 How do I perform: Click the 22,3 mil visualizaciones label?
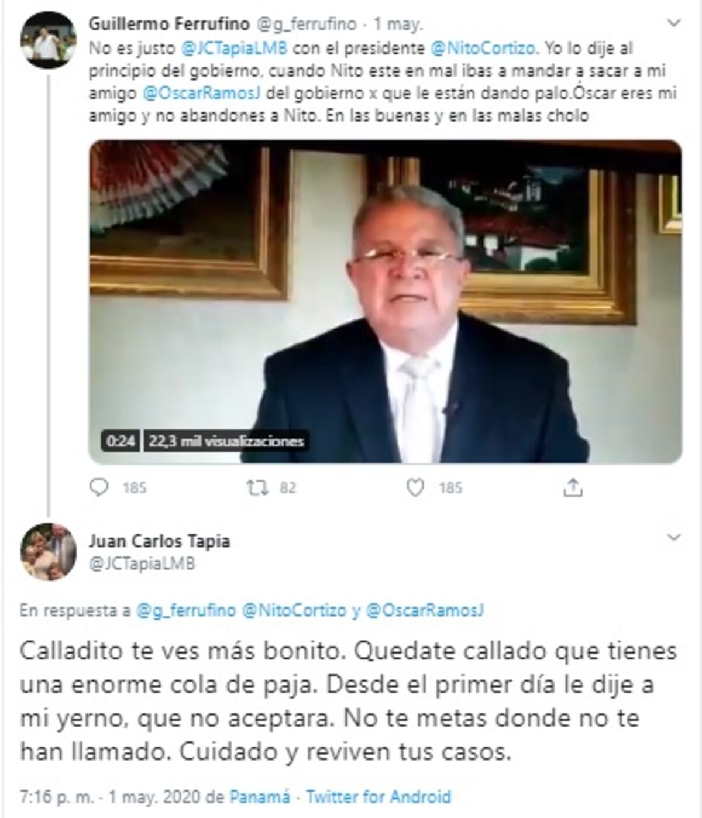[x=226, y=441]
